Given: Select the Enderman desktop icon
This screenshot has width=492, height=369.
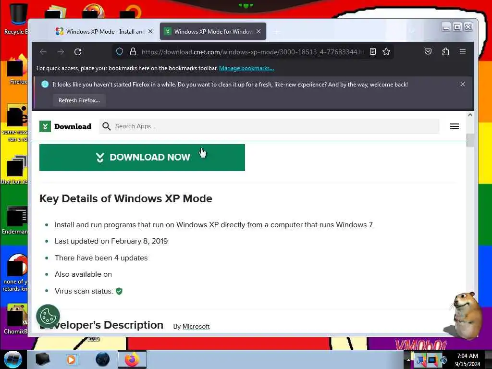Looking at the screenshot, I should [16, 220].
